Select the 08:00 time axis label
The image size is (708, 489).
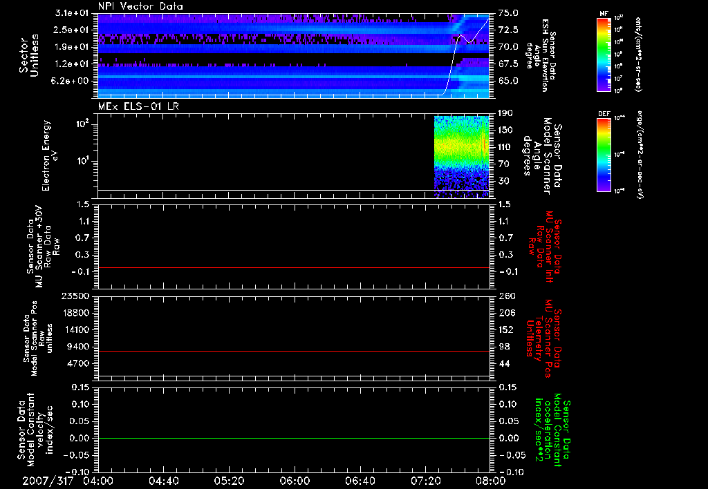click(x=490, y=481)
